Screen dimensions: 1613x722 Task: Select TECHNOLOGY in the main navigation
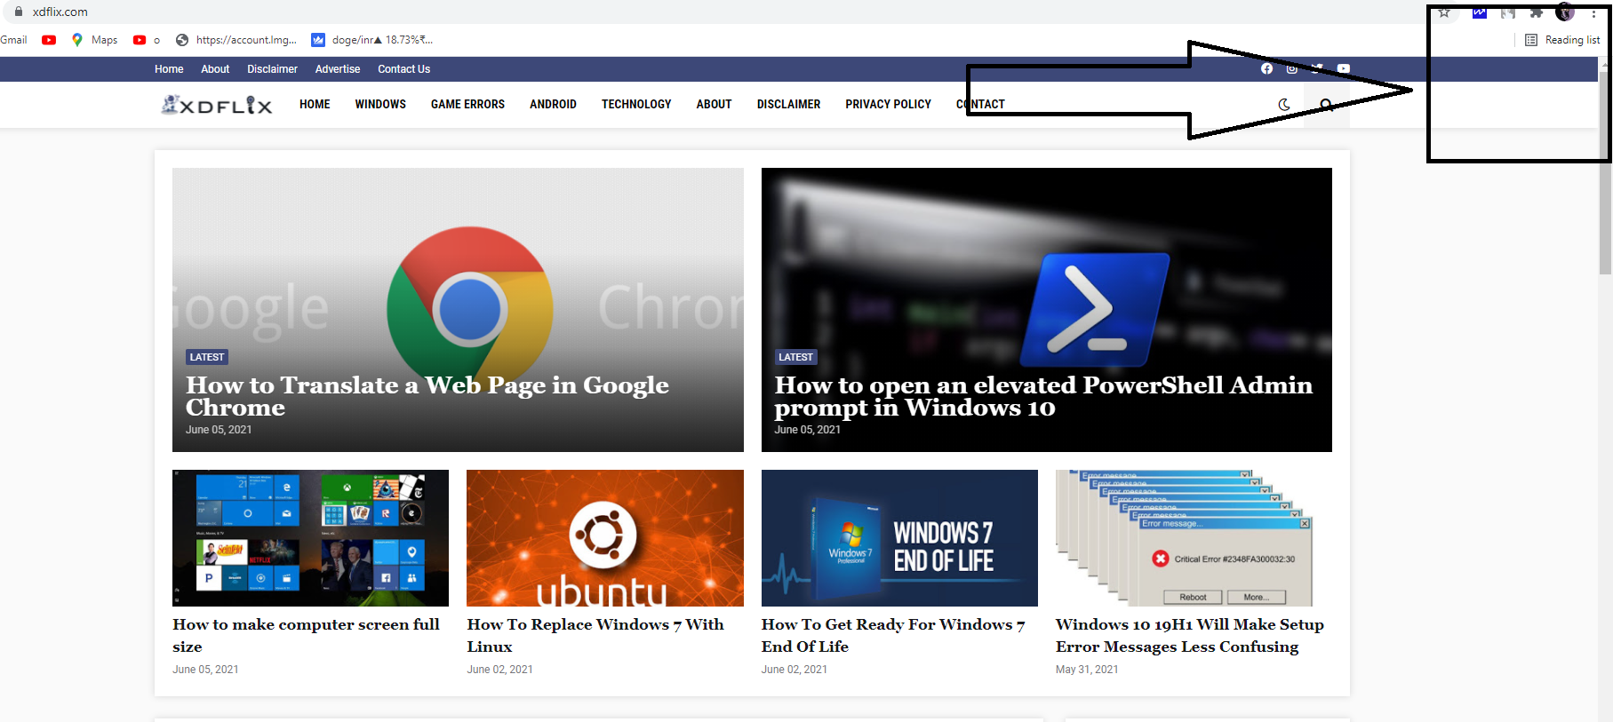point(636,105)
